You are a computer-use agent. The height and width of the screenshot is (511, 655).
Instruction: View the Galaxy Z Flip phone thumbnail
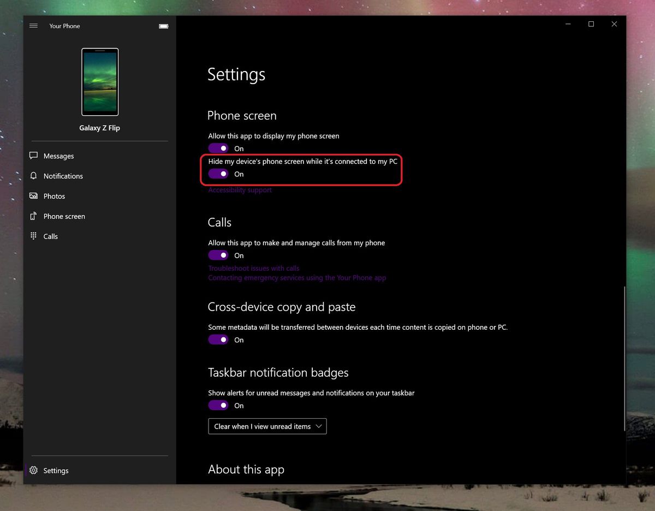(x=99, y=82)
